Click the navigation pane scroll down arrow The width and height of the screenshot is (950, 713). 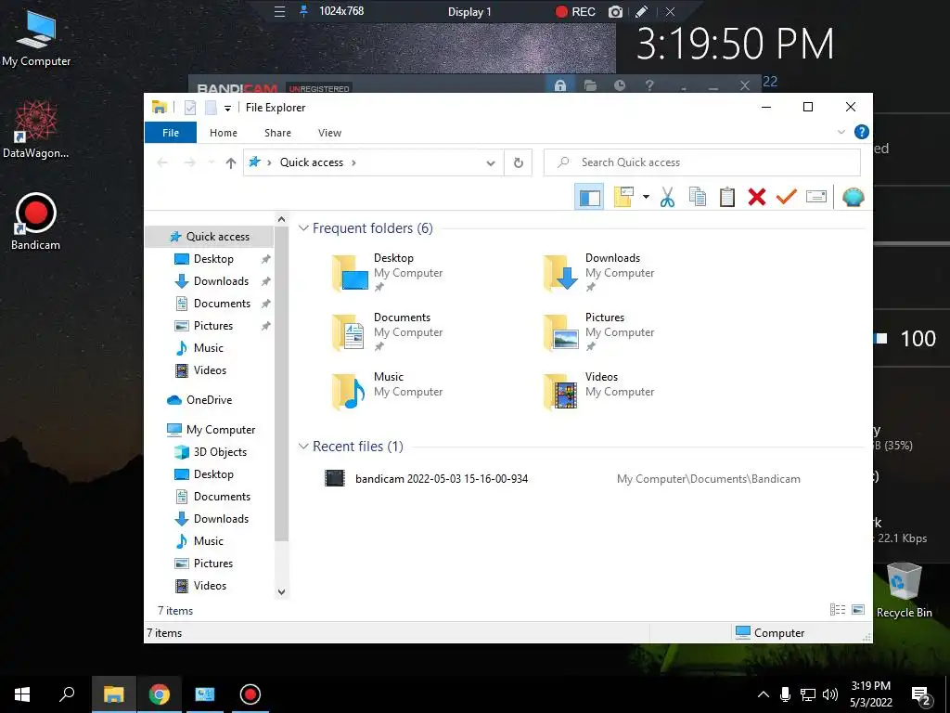(281, 591)
